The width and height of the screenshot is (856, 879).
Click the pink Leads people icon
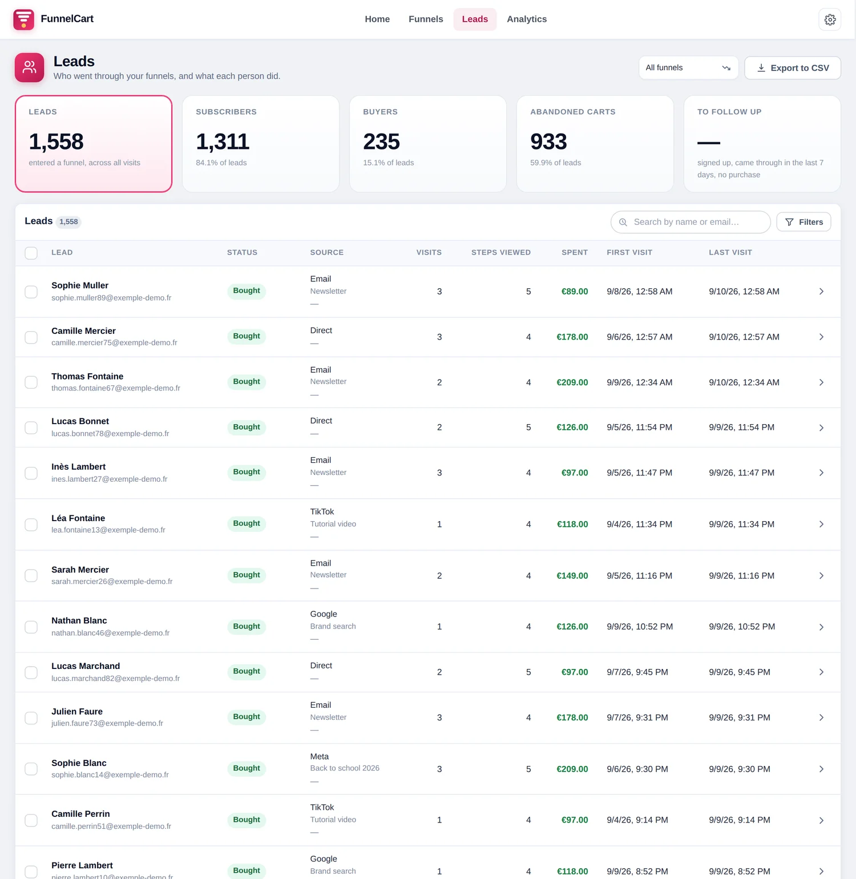coord(29,67)
